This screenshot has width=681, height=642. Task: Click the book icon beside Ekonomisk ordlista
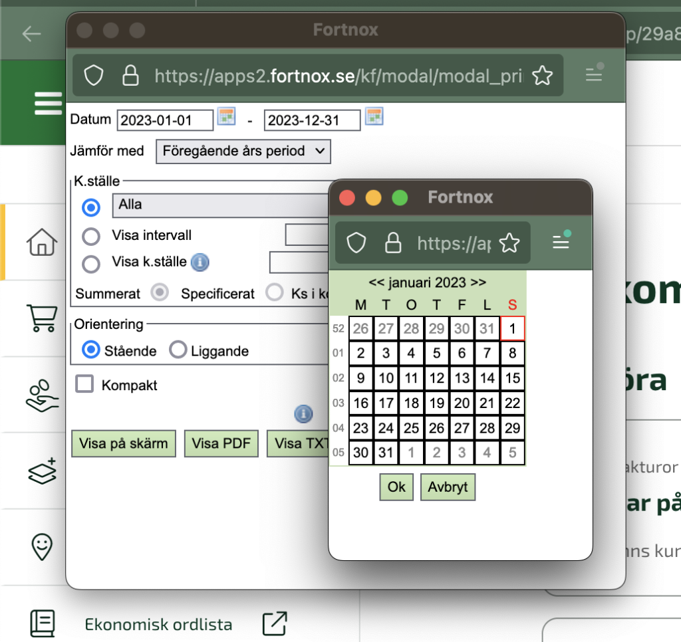pyautogui.click(x=43, y=624)
